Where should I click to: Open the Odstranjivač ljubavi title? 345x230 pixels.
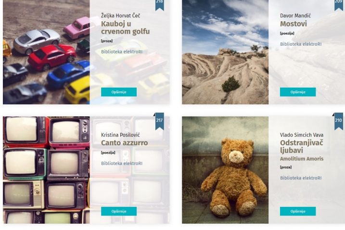coord(301,147)
